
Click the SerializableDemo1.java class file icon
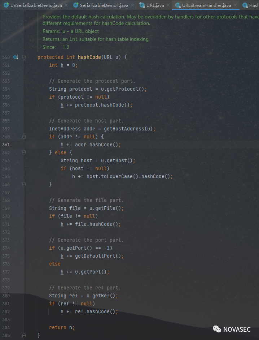tap(76, 5)
